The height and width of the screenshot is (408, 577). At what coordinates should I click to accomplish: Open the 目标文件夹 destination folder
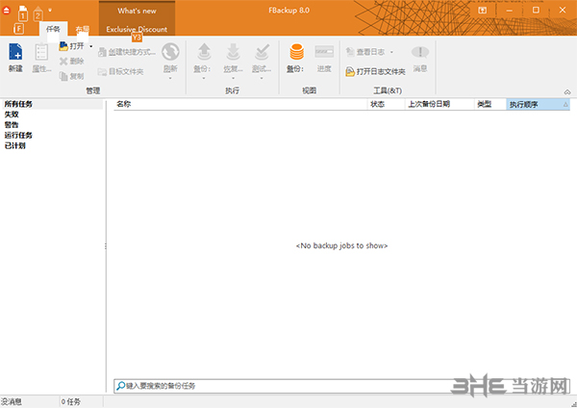(120, 71)
